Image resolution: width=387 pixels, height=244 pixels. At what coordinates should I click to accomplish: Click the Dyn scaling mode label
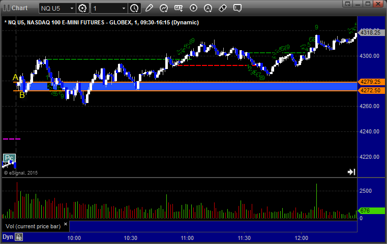point(8,237)
